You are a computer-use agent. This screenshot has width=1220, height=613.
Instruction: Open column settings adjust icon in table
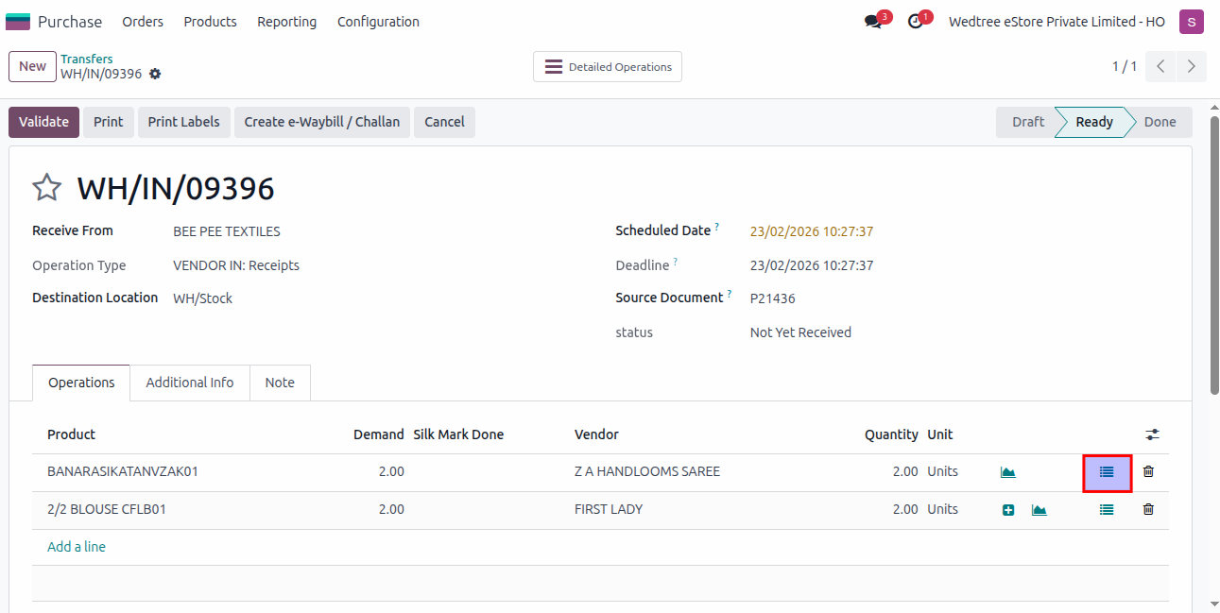(1152, 434)
